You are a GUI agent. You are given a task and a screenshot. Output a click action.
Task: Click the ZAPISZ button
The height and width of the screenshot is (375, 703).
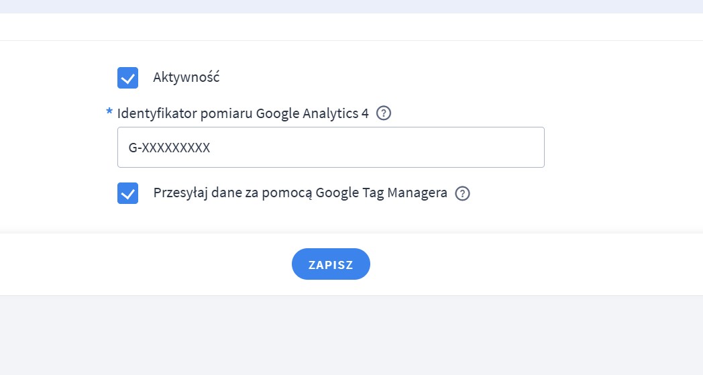(331, 264)
